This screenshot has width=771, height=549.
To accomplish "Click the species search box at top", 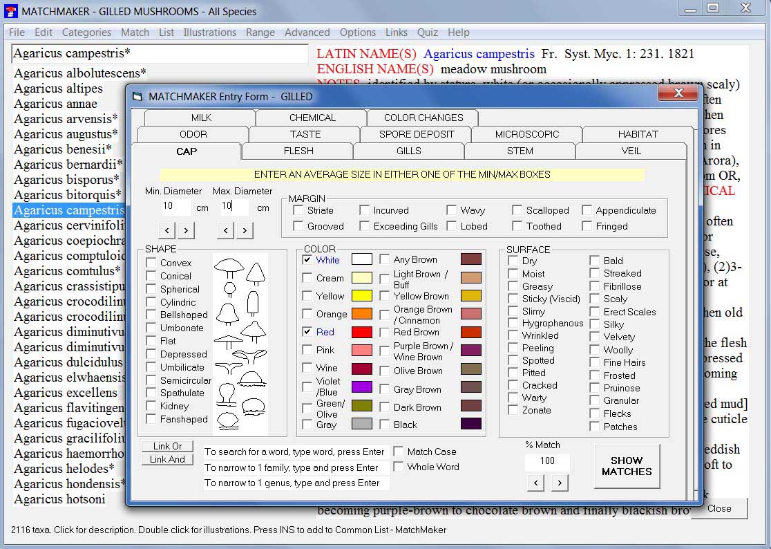I will [x=160, y=54].
